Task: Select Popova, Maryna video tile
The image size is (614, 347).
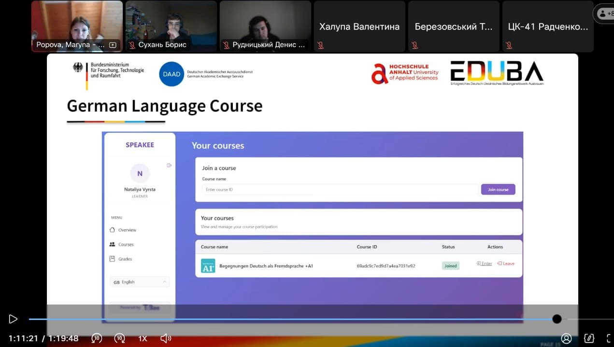Action: [77, 27]
